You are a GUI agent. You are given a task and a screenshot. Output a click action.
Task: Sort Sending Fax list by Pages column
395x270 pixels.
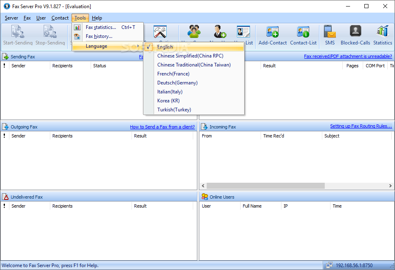[x=353, y=66]
